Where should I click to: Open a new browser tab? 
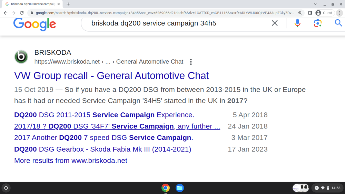point(68,4)
